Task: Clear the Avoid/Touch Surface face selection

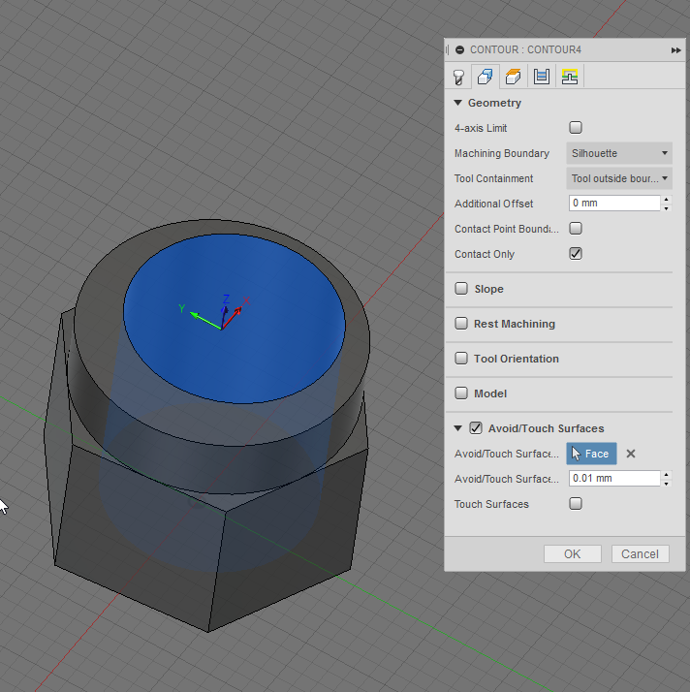Action: [630, 454]
